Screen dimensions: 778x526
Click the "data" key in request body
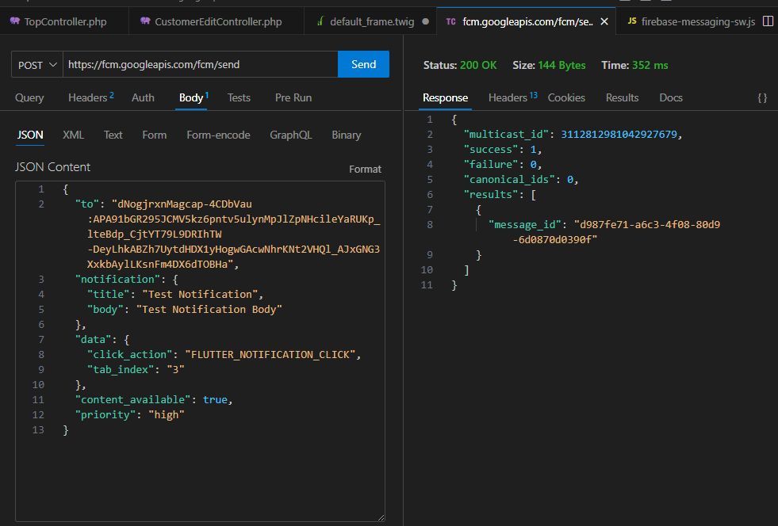94,340
